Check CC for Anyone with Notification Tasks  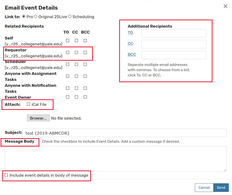coord(76,88)
